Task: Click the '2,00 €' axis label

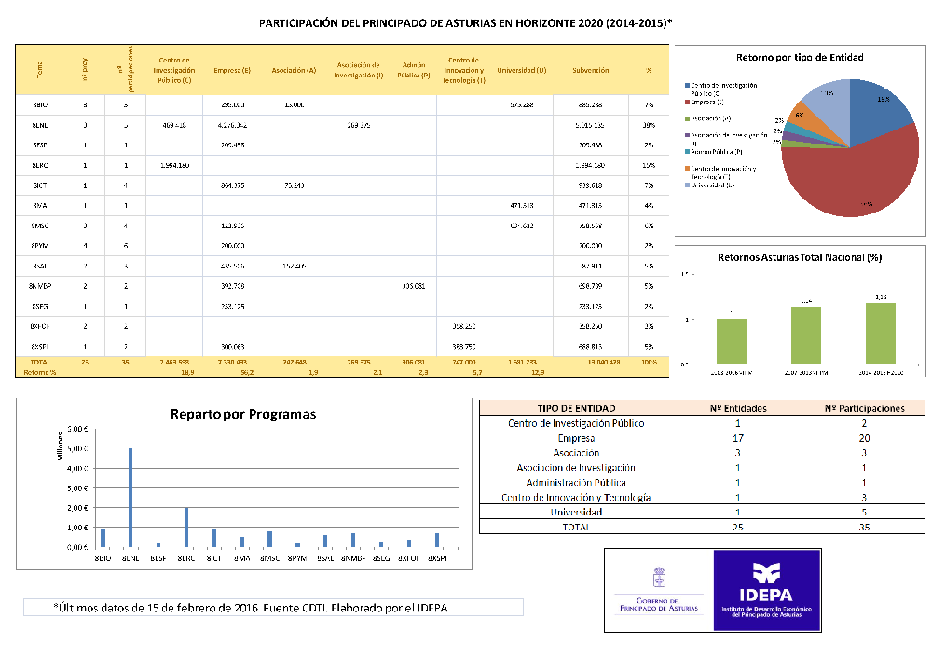Action: click(78, 508)
